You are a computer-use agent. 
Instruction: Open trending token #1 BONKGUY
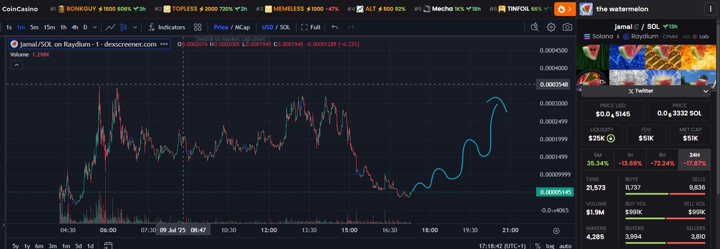[97, 9]
